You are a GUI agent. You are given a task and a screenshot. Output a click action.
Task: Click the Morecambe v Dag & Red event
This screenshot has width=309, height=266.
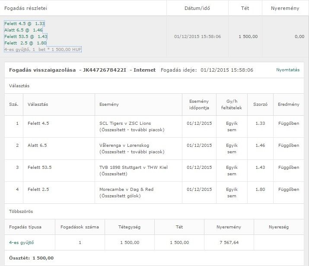point(125,189)
